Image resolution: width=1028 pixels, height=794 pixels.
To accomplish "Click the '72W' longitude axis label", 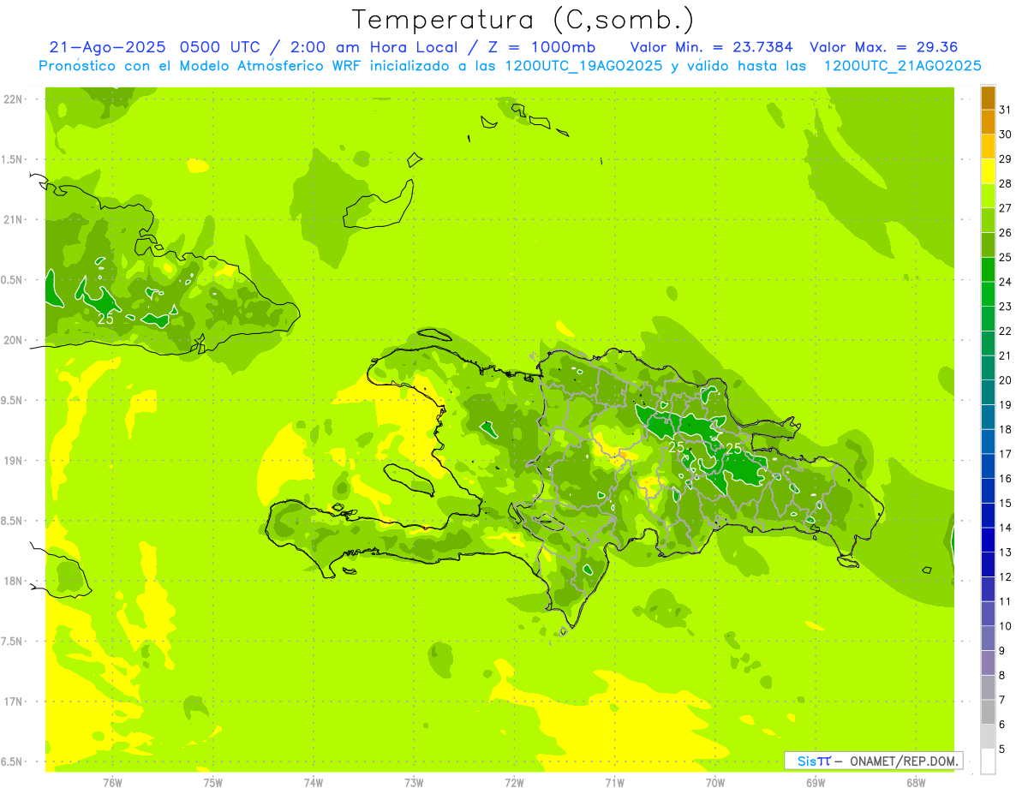I will click(514, 782).
